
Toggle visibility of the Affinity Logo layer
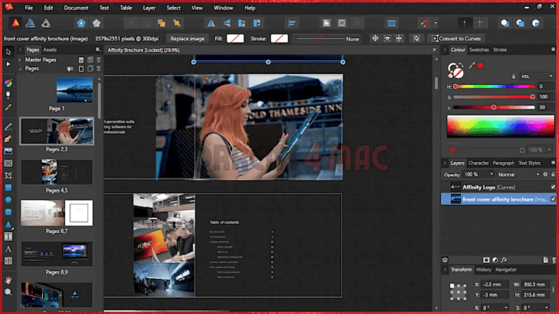553,187
